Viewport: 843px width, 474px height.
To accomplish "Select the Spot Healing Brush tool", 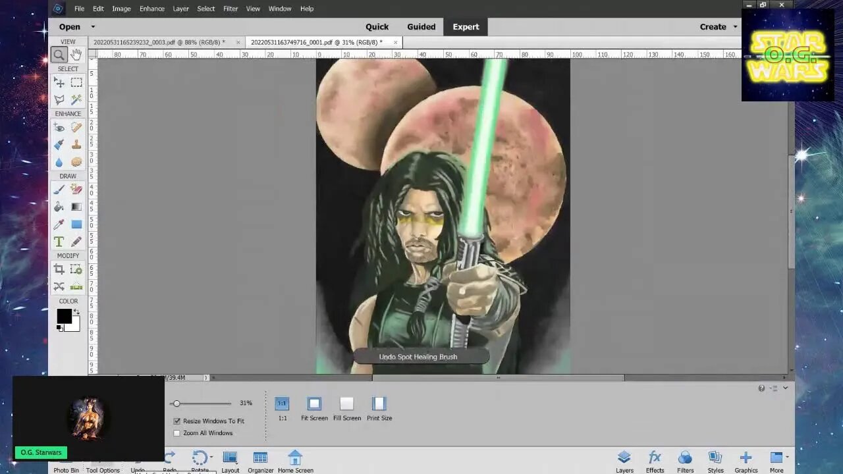I will pos(76,128).
